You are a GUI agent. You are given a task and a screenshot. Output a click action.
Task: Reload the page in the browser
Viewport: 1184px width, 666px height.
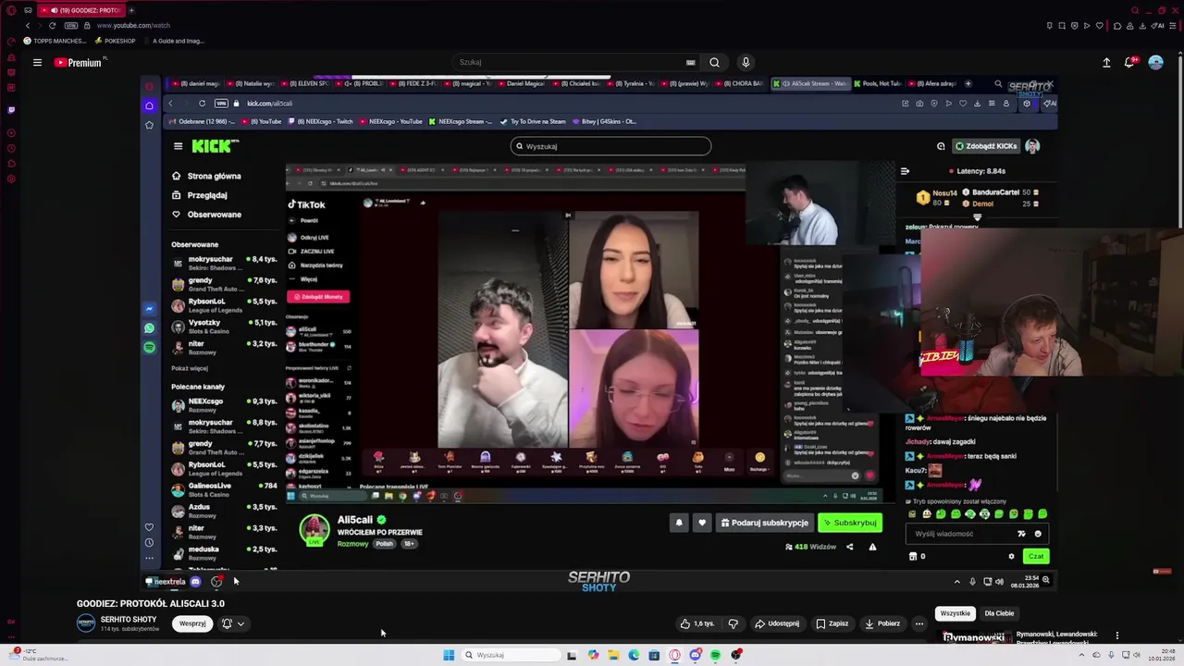pos(52,25)
